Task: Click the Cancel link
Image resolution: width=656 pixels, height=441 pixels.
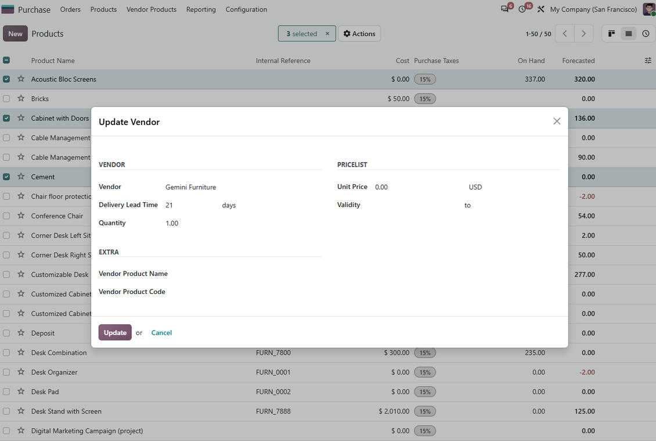Action: coord(161,332)
